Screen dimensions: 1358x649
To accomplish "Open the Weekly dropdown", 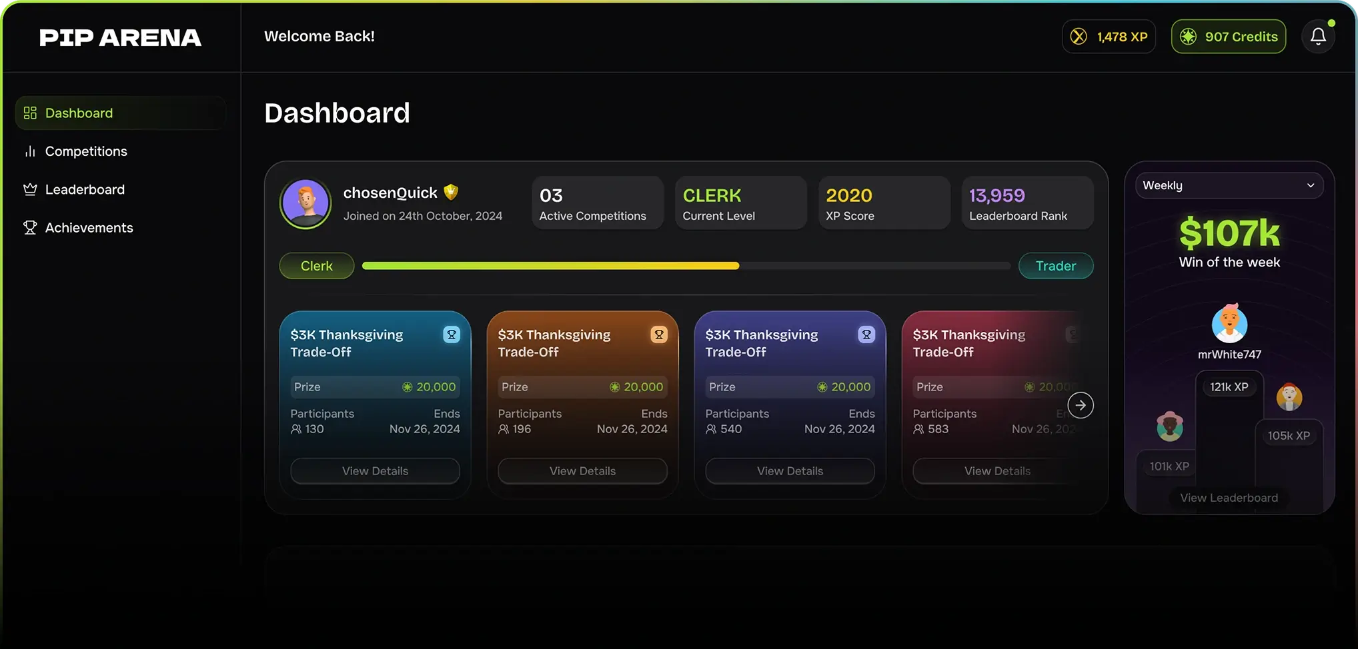I will pos(1229,185).
